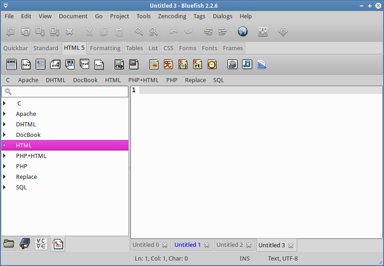The height and width of the screenshot is (266, 384).
Task: Insert the footer 'foot' tag icon
Action: click(x=99, y=65)
